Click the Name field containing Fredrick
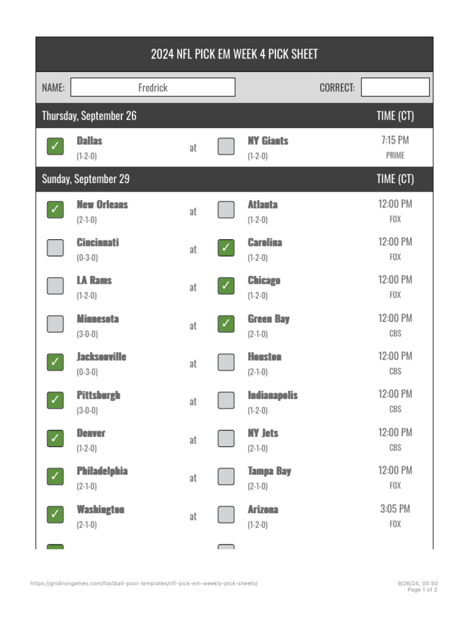Image resolution: width=469 pixels, height=625 pixels. point(153,87)
